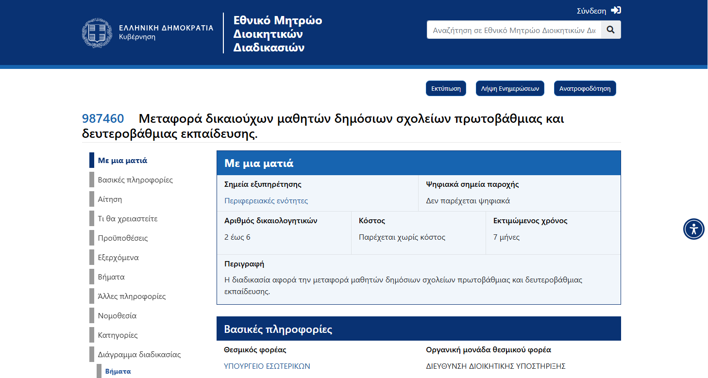This screenshot has width=708, height=378.
Task: Select Με μια ματιά in sidebar
Action: tap(122, 161)
